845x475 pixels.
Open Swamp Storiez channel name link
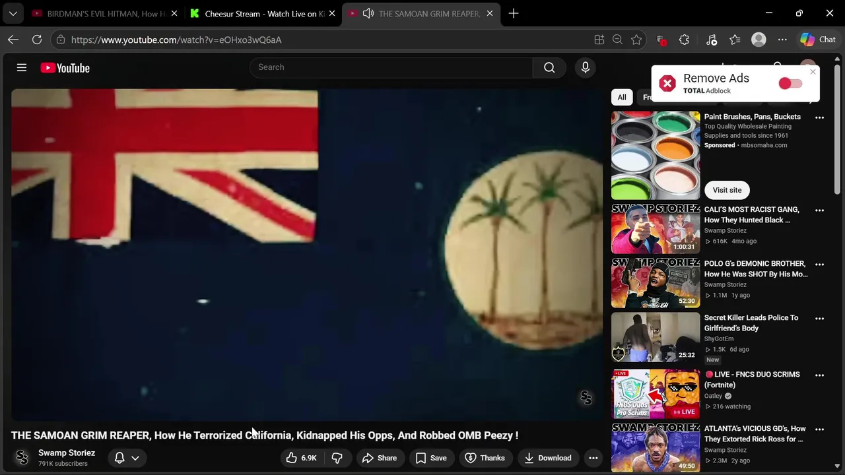(67, 453)
